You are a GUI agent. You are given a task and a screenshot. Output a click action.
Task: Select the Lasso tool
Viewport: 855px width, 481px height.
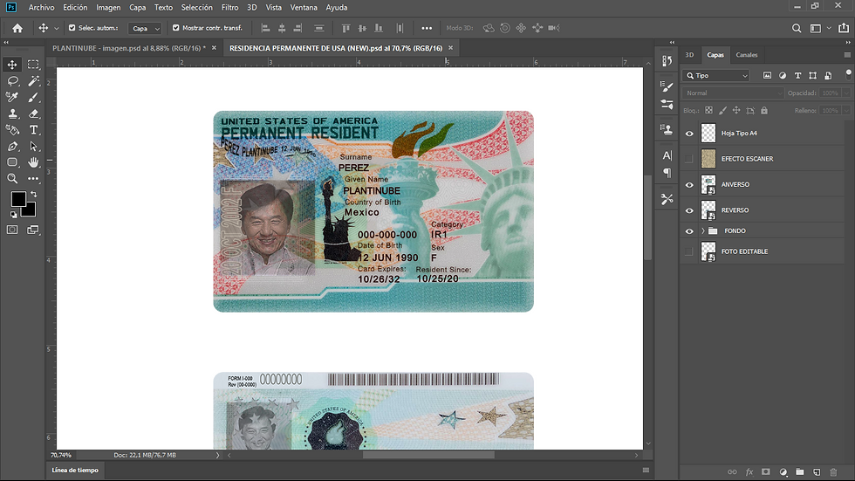(12, 81)
